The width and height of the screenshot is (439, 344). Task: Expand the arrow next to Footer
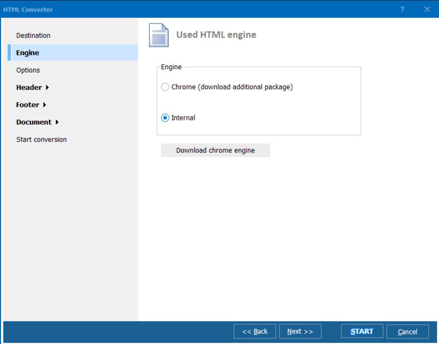(44, 105)
